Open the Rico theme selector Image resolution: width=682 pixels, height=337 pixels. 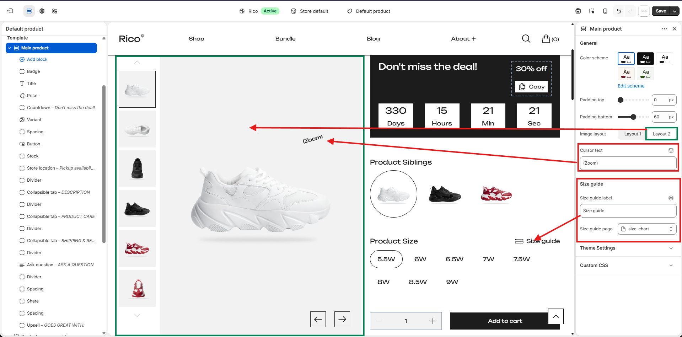tap(259, 11)
